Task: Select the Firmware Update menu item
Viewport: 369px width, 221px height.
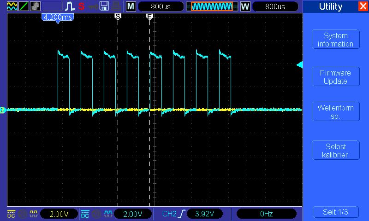Action: [335, 77]
